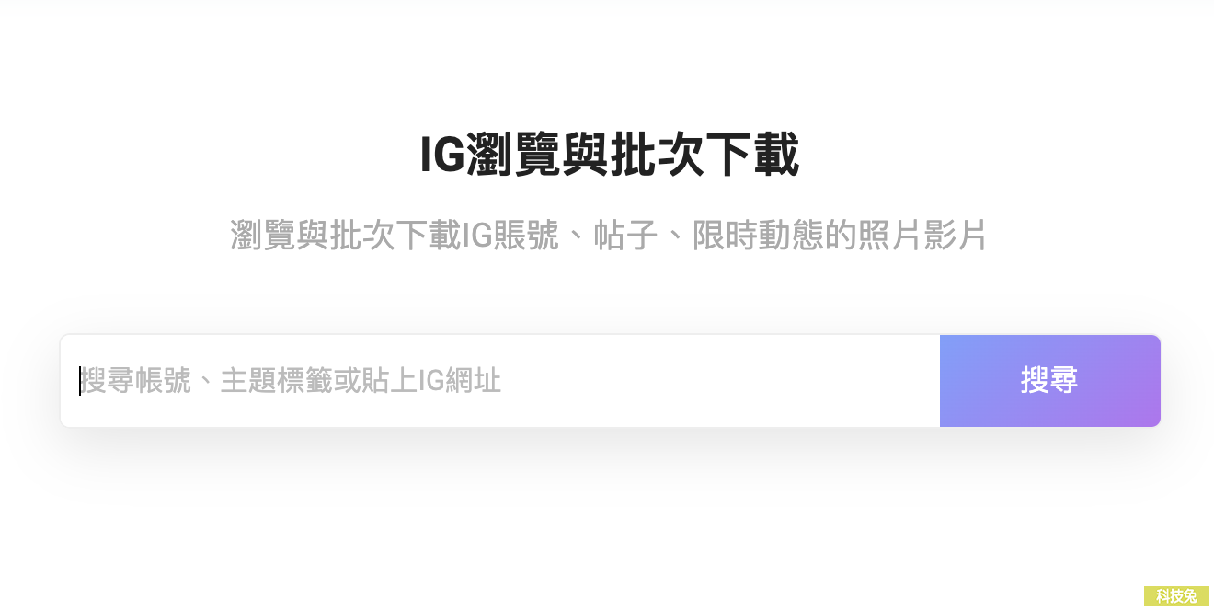The width and height of the screenshot is (1214, 611).
Task: Click 搜尋帳號 at the start of the placeholder
Action: (135, 380)
